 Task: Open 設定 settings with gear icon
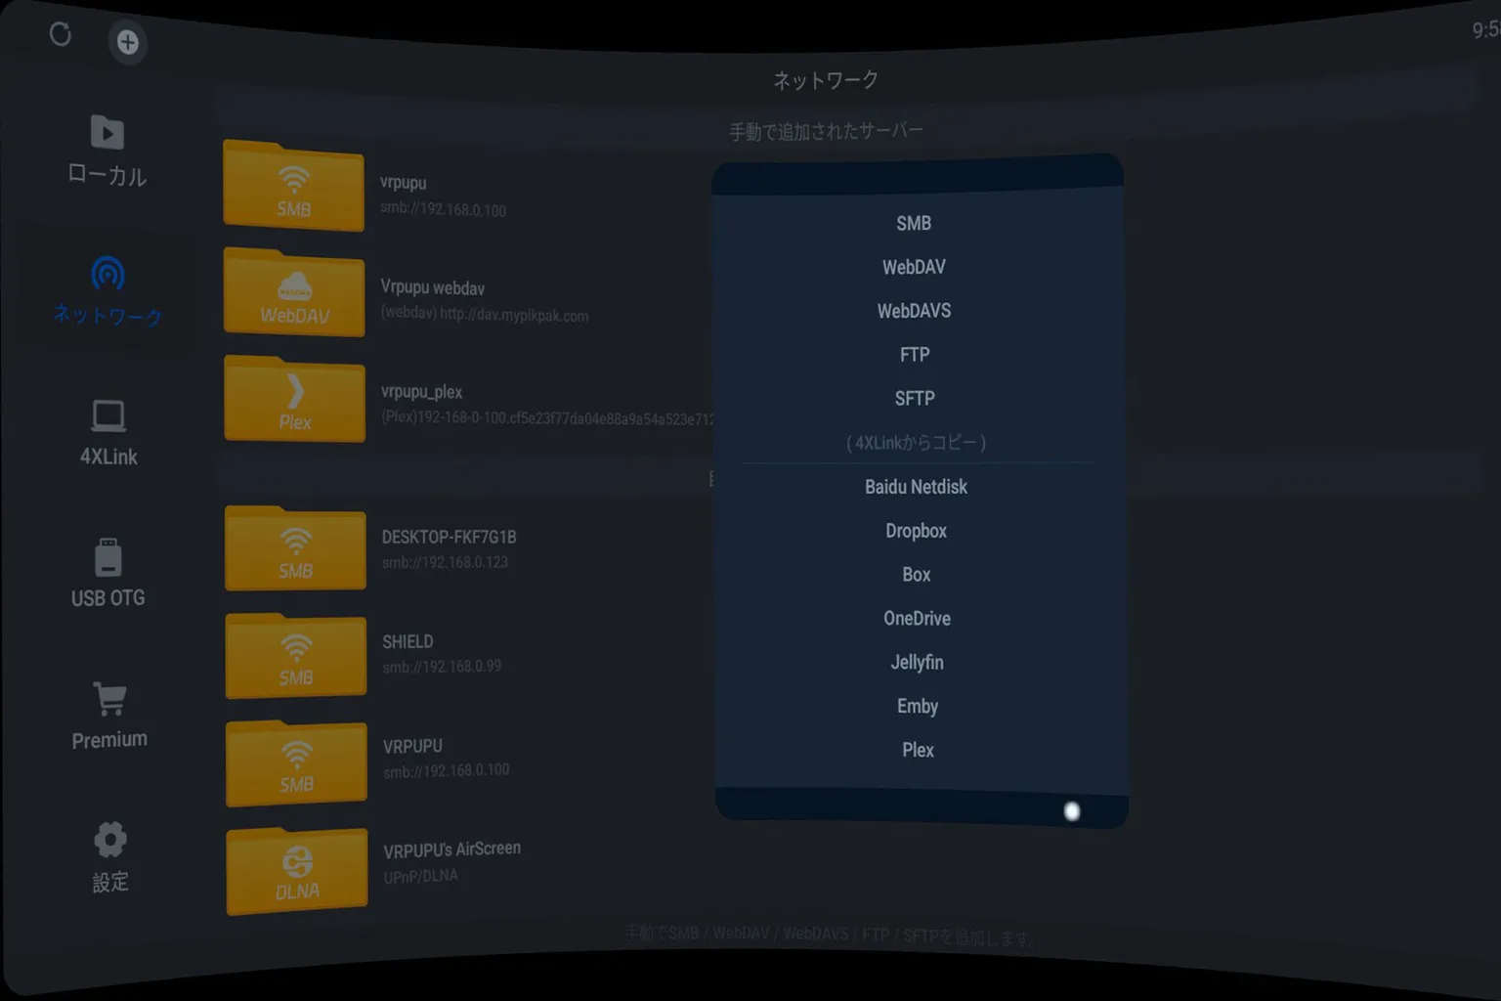[x=110, y=857]
